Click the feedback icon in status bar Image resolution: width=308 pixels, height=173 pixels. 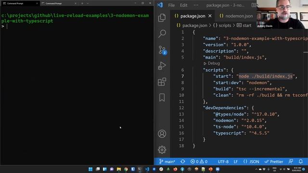(291, 161)
